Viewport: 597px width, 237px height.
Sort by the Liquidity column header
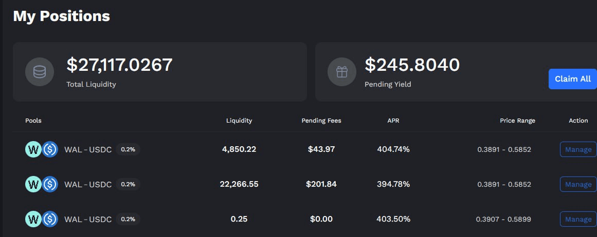[x=239, y=121]
